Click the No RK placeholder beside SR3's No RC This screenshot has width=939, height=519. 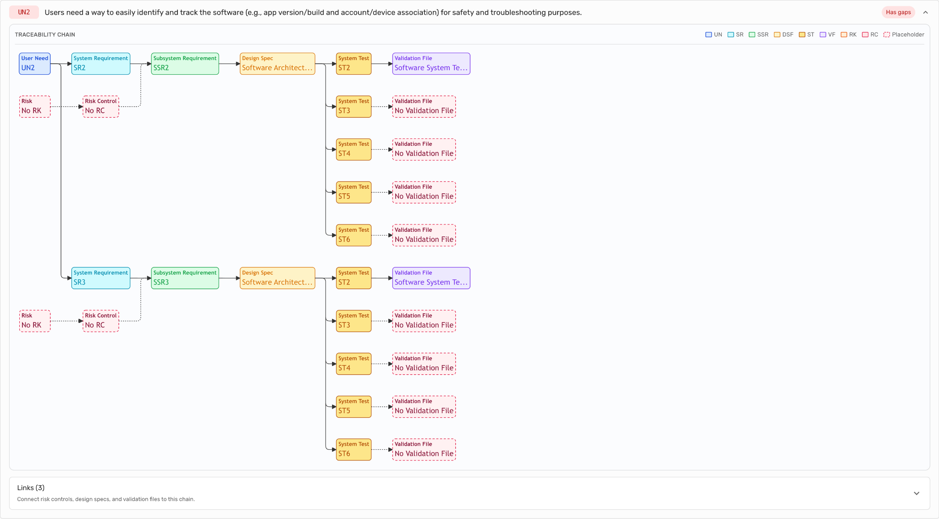coord(35,321)
